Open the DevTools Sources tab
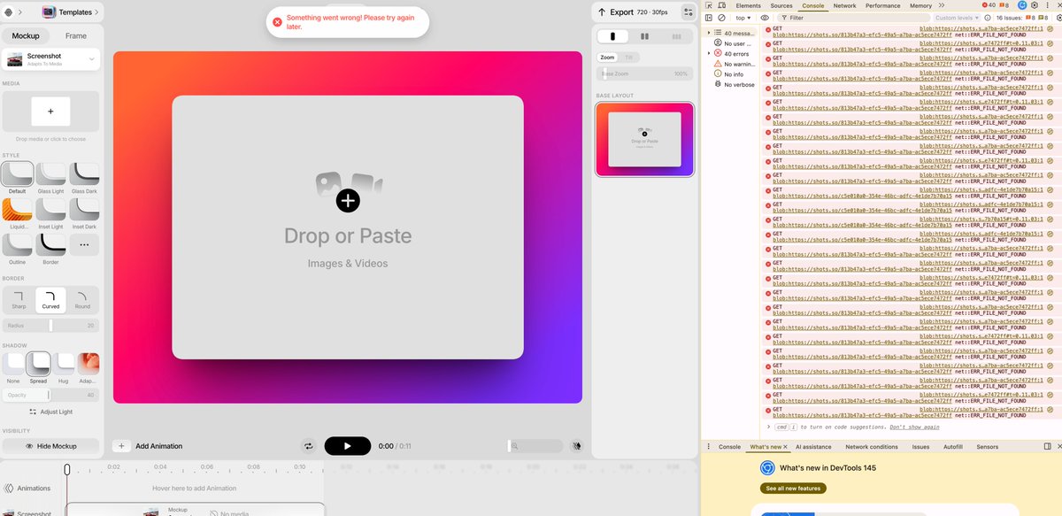The width and height of the screenshot is (1062, 516). pyautogui.click(x=781, y=5)
